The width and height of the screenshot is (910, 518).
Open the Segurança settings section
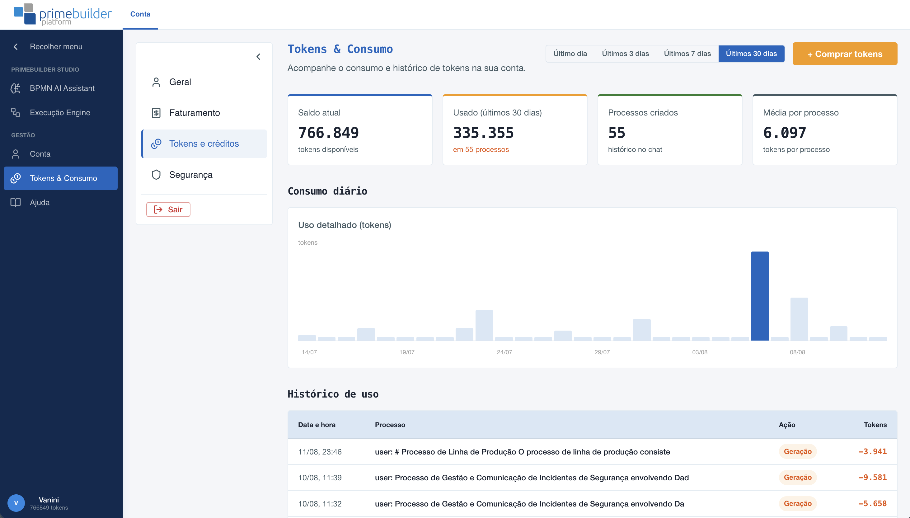(204, 175)
